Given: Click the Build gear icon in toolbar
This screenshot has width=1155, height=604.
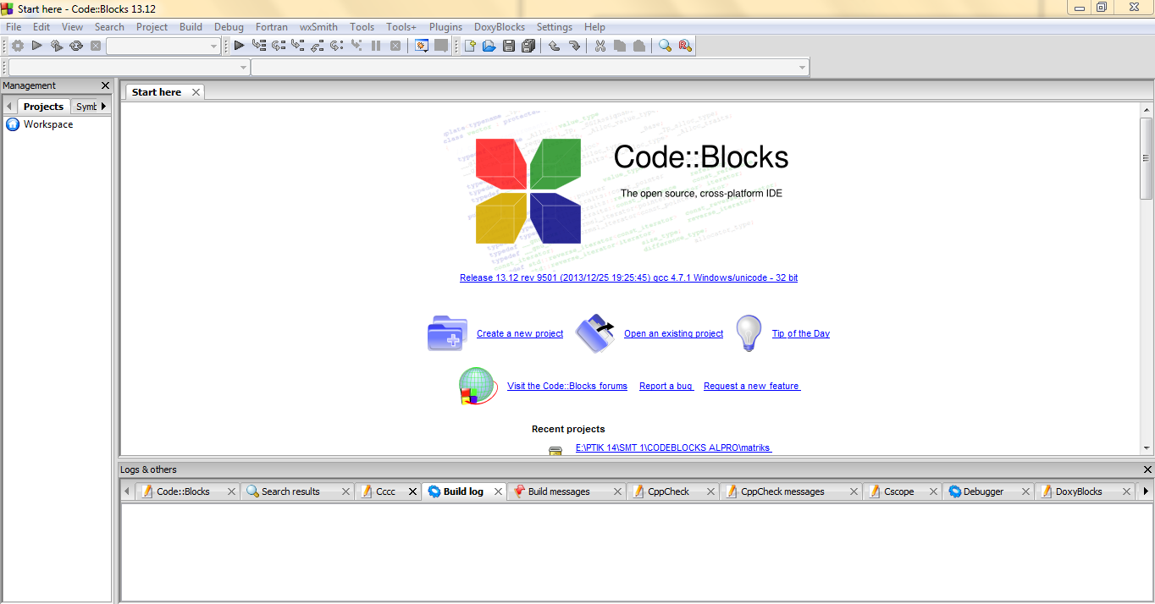Looking at the screenshot, I should pos(17,46).
